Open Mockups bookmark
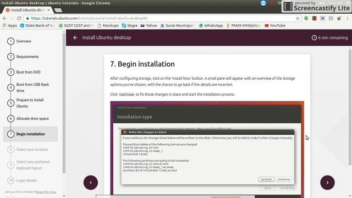Viewport: 352px width, 198px height. (108, 26)
